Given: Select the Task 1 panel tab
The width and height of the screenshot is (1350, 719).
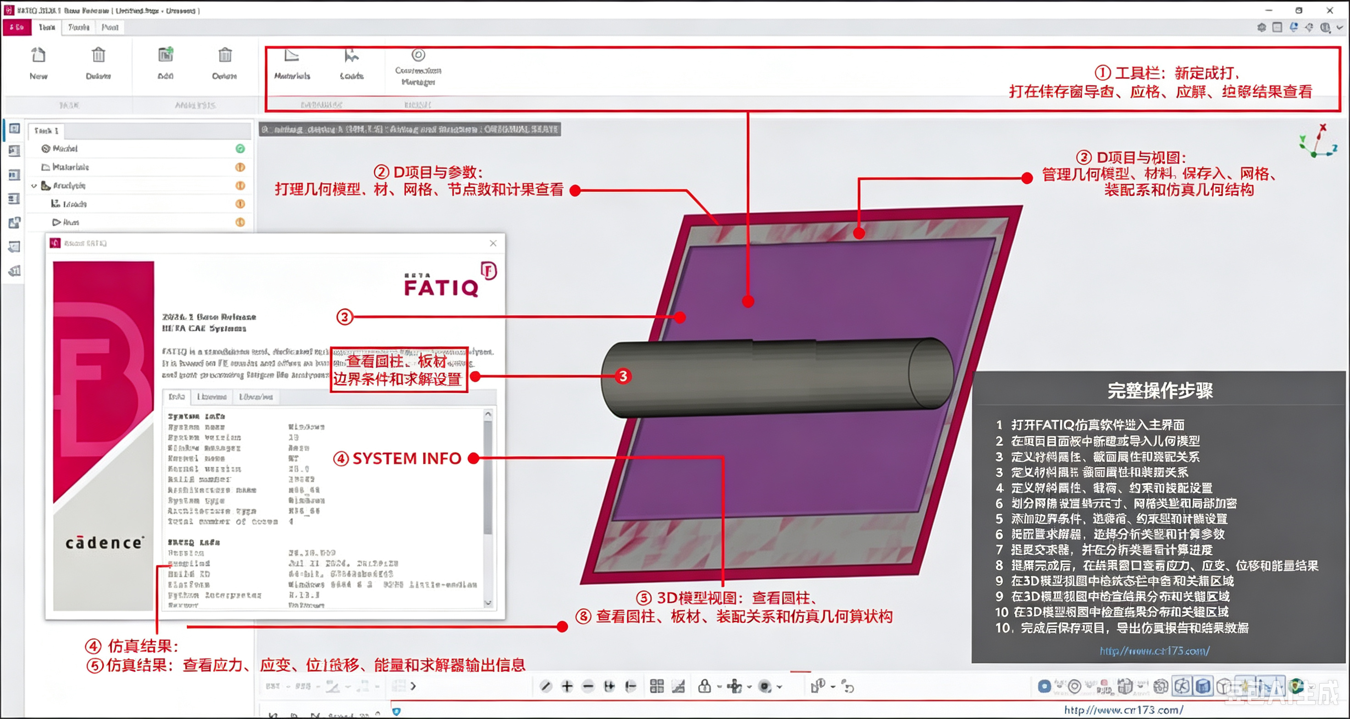Looking at the screenshot, I should 47,131.
